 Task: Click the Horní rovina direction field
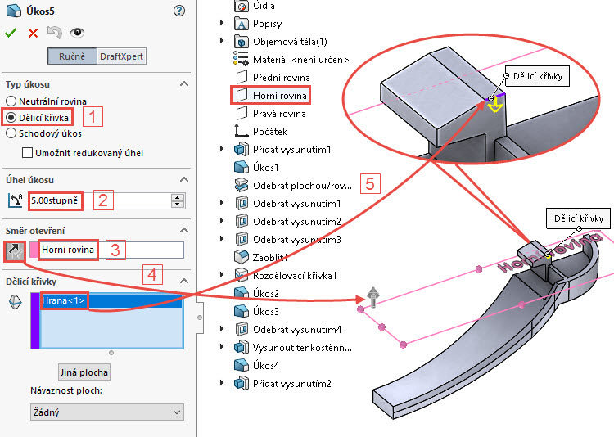pyautogui.click(x=111, y=250)
